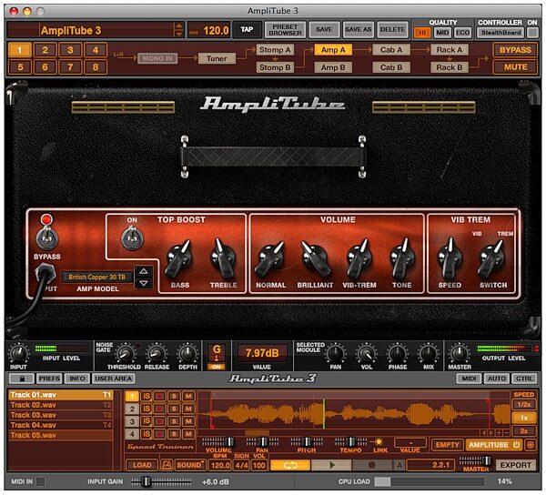Viewport: 546px width, 495px height.
Task: Arm record on recorder track 4
Action: [x=160, y=434]
